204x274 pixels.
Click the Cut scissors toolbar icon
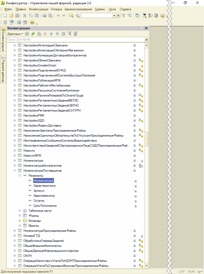[x=25, y=16]
